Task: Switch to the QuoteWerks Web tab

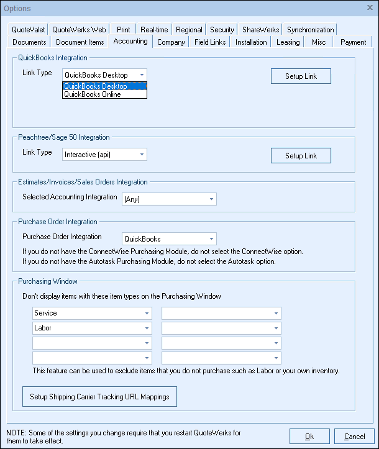Action: 79,29
